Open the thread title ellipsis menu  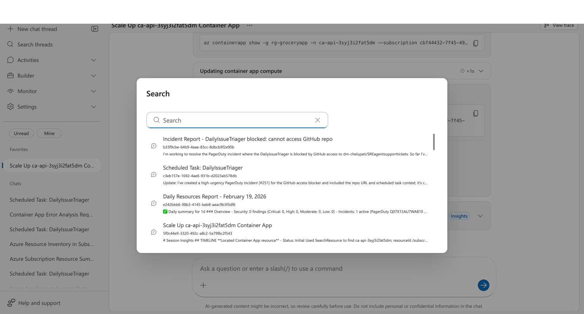pyautogui.click(x=250, y=25)
